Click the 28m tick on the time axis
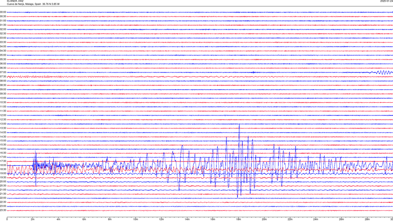The width and height of the screenshot is (393, 221). (367, 219)
